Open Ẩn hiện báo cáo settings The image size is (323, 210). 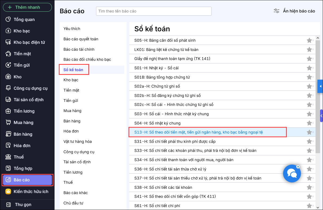click(294, 11)
